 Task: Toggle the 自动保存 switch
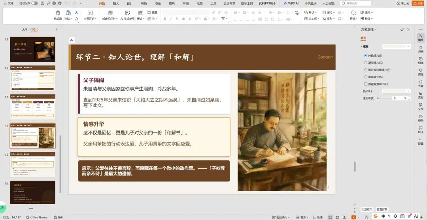pyautogui.click(x=34, y=3)
